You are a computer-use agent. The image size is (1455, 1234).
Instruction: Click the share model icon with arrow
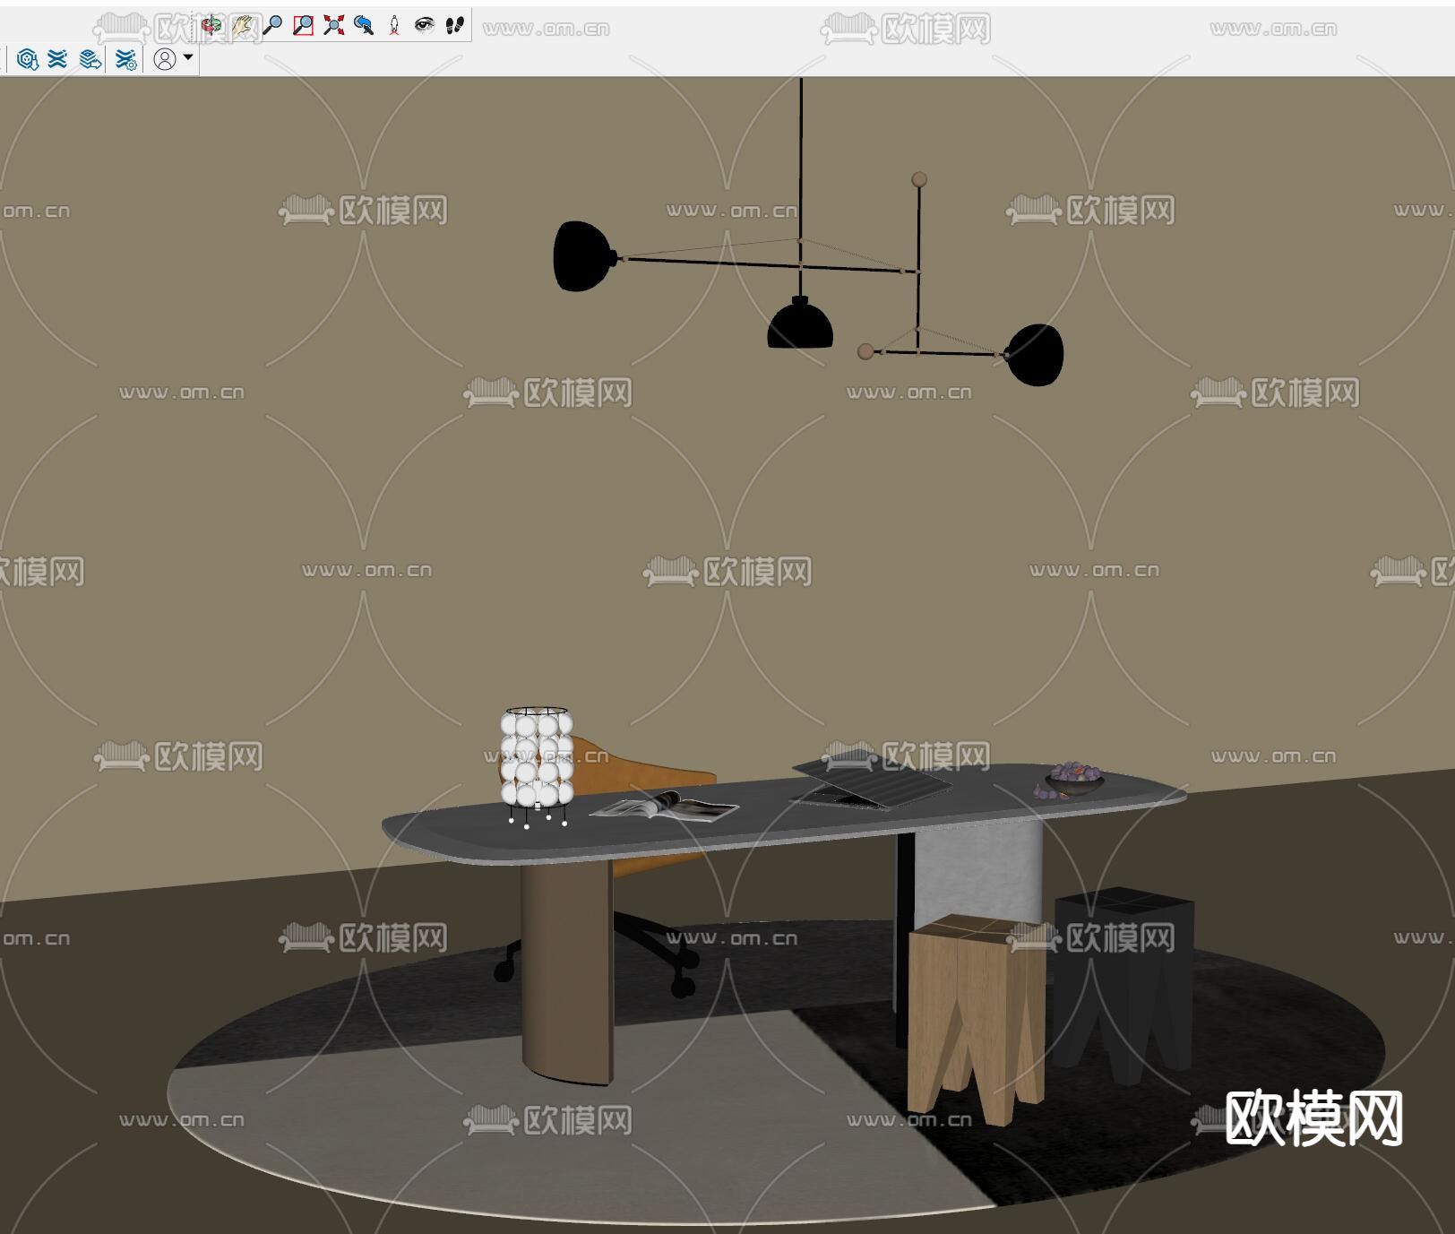[90, 59]
